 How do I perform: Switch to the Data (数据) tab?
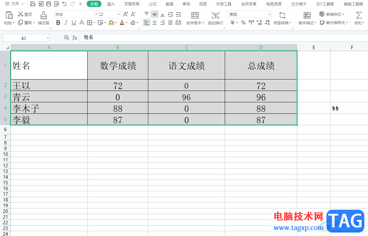click(169, 4)
